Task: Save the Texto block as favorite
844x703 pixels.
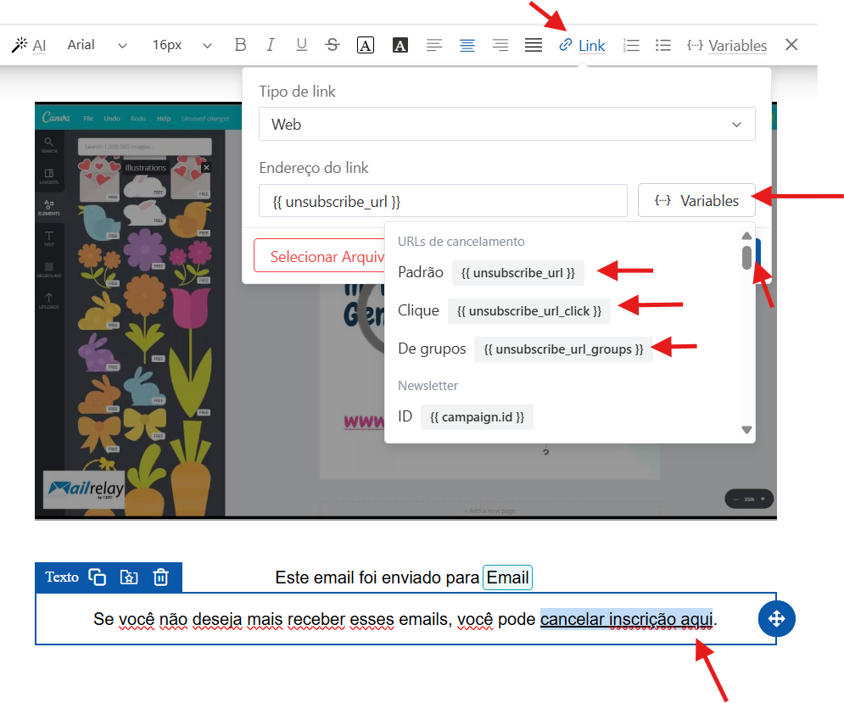Action: [x=129, y=577]
